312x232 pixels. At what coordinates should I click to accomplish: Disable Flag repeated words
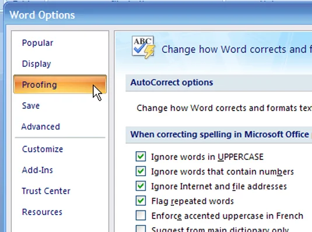[141, 201]
